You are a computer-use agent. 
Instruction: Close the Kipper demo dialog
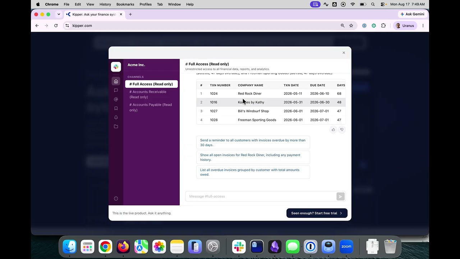[344, 53]
